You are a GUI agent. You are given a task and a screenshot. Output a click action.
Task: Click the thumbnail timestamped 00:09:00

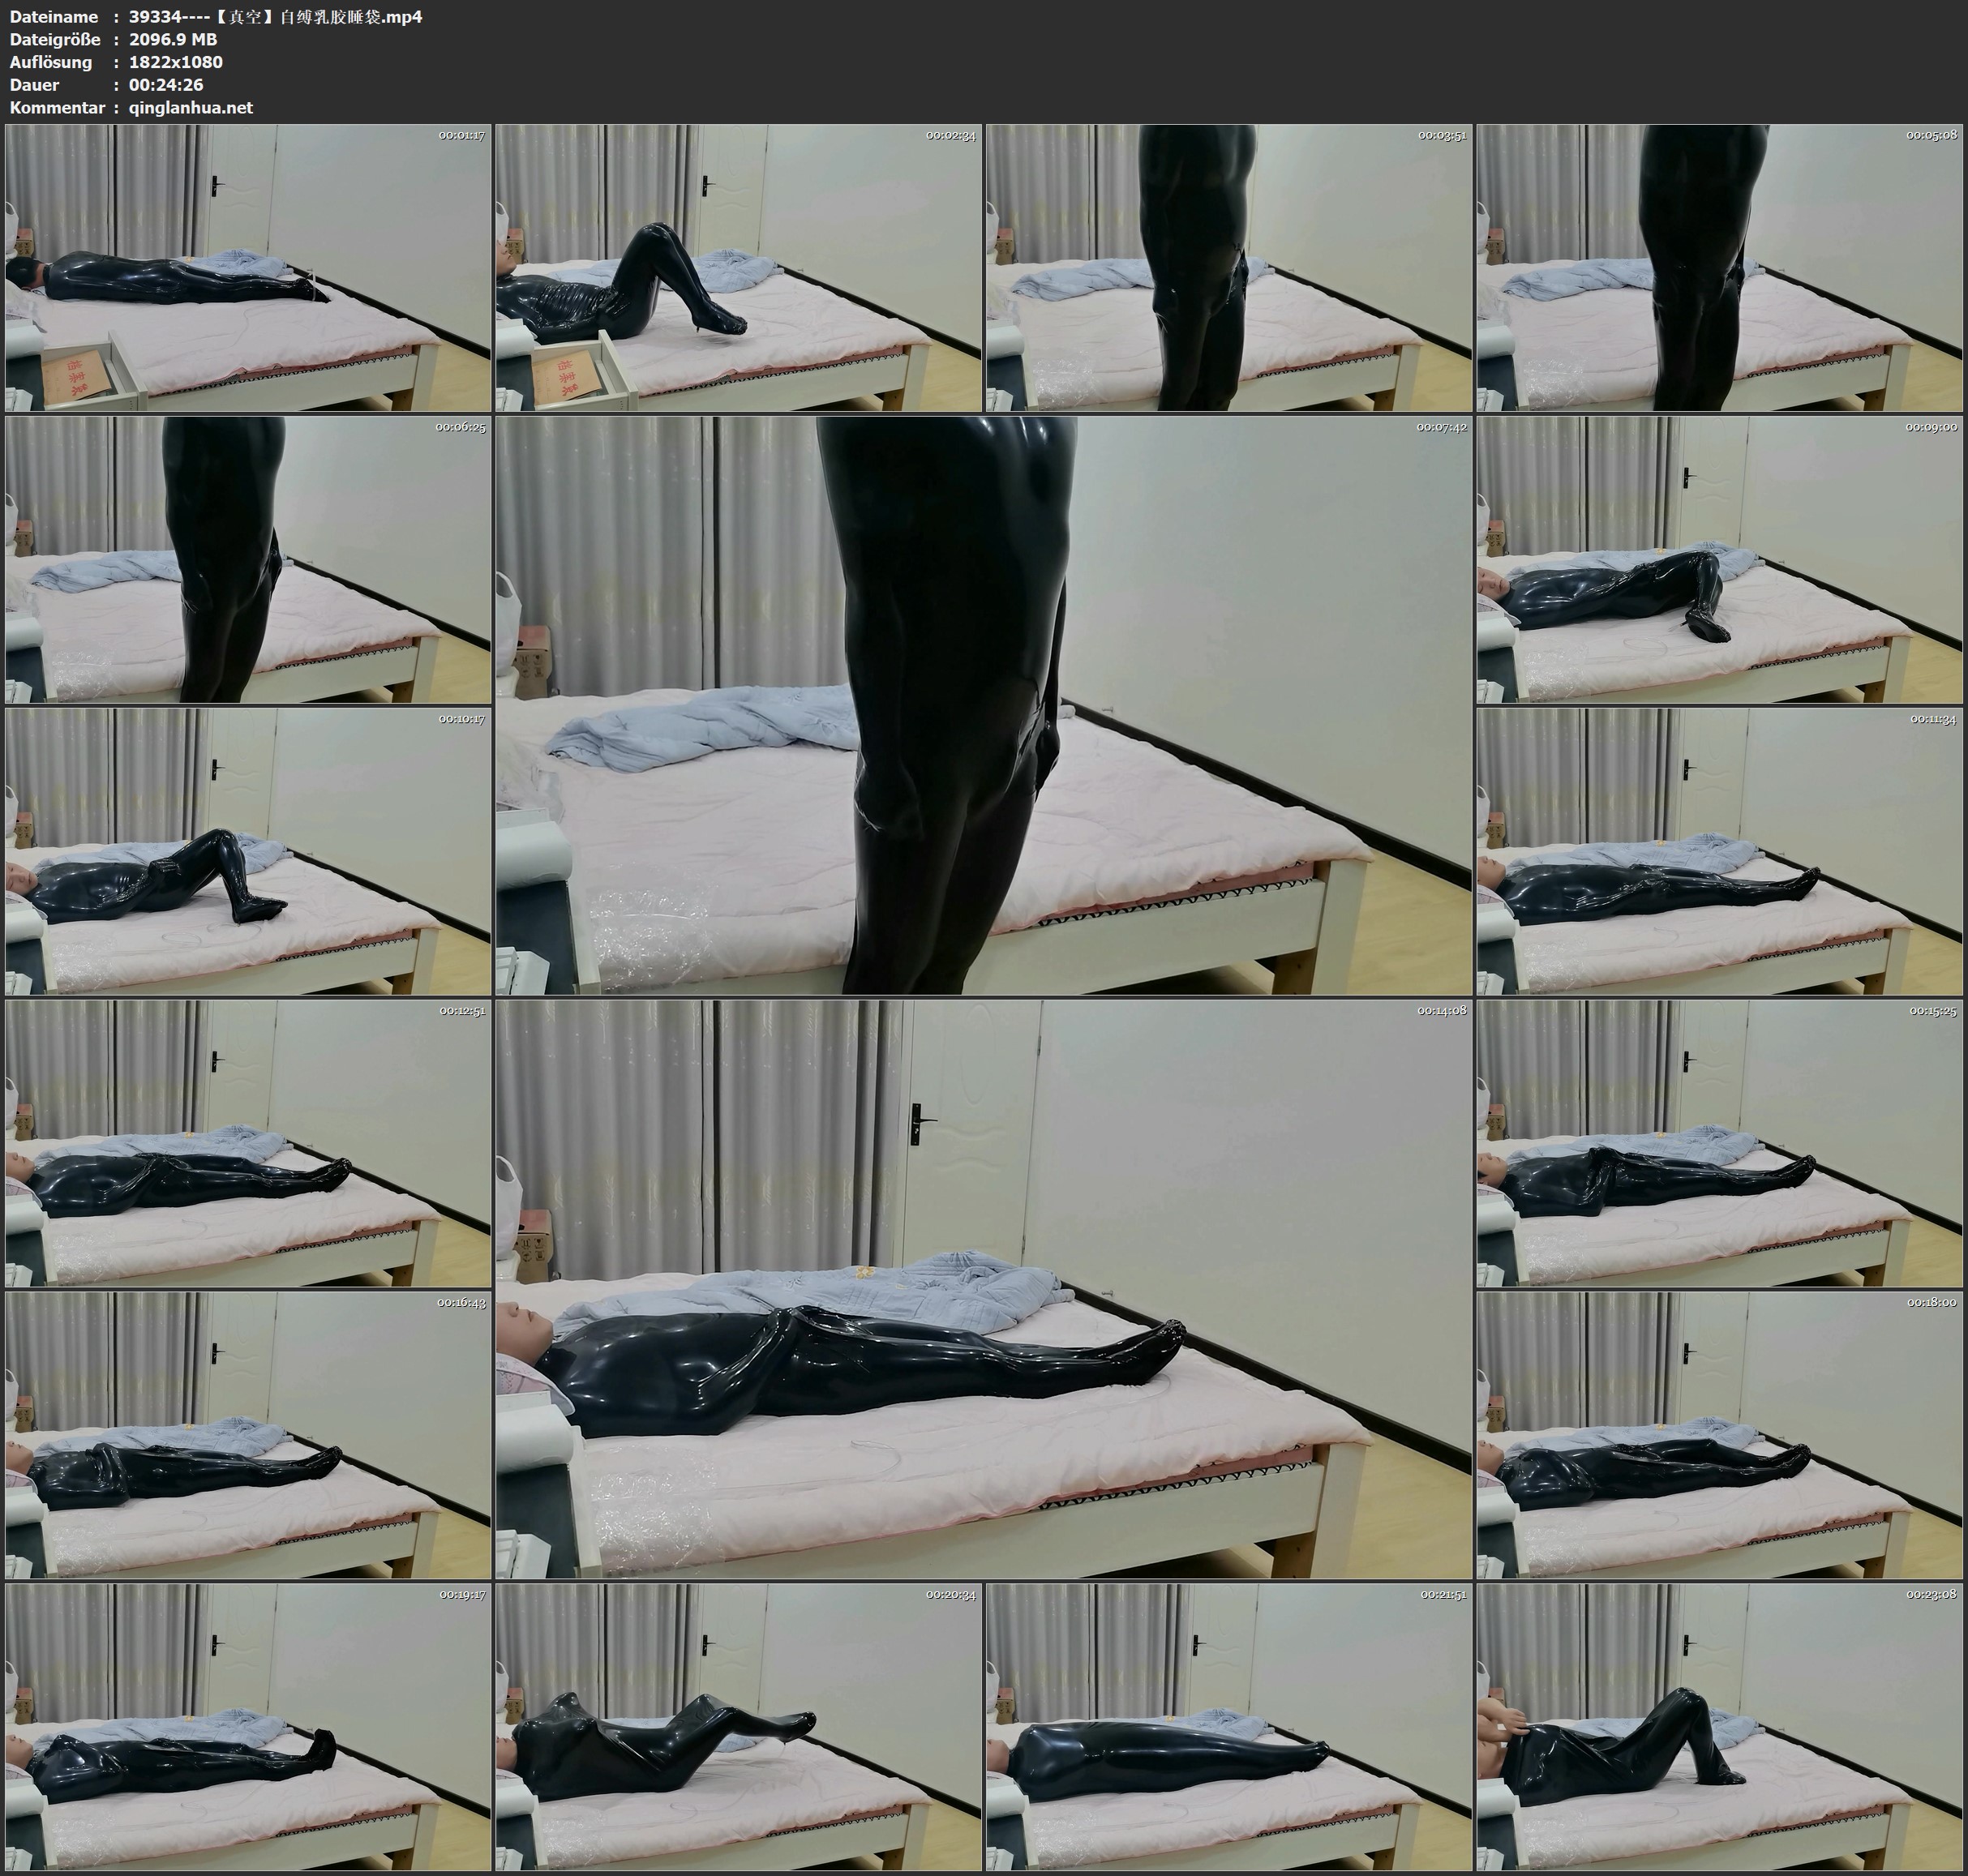1719,559
